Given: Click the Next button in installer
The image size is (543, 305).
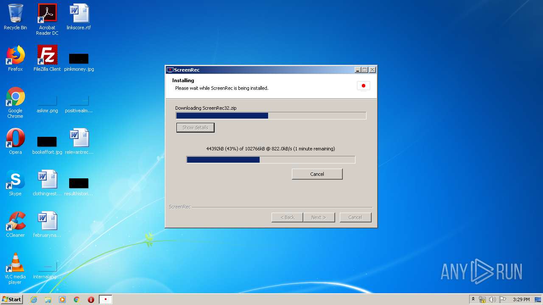Looking at the screenshot, I should click(319, 217).
